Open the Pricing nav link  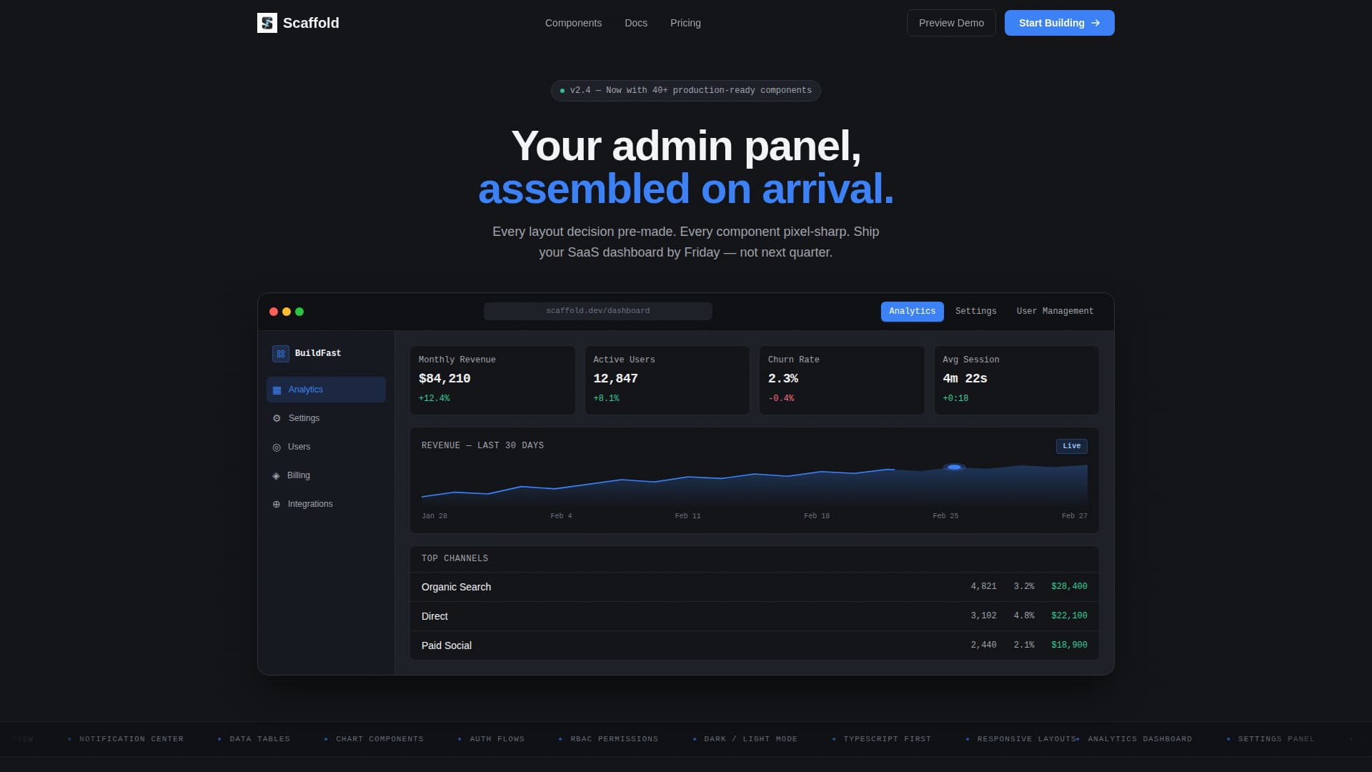(685, 23)
